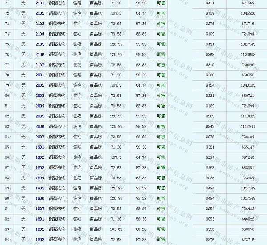View room 2005 details link
Screen dimensions: 267x245
(40, 116)
